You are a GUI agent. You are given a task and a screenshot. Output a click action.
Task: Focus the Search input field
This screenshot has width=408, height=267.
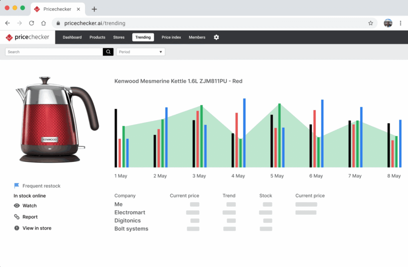coord(54,52)
